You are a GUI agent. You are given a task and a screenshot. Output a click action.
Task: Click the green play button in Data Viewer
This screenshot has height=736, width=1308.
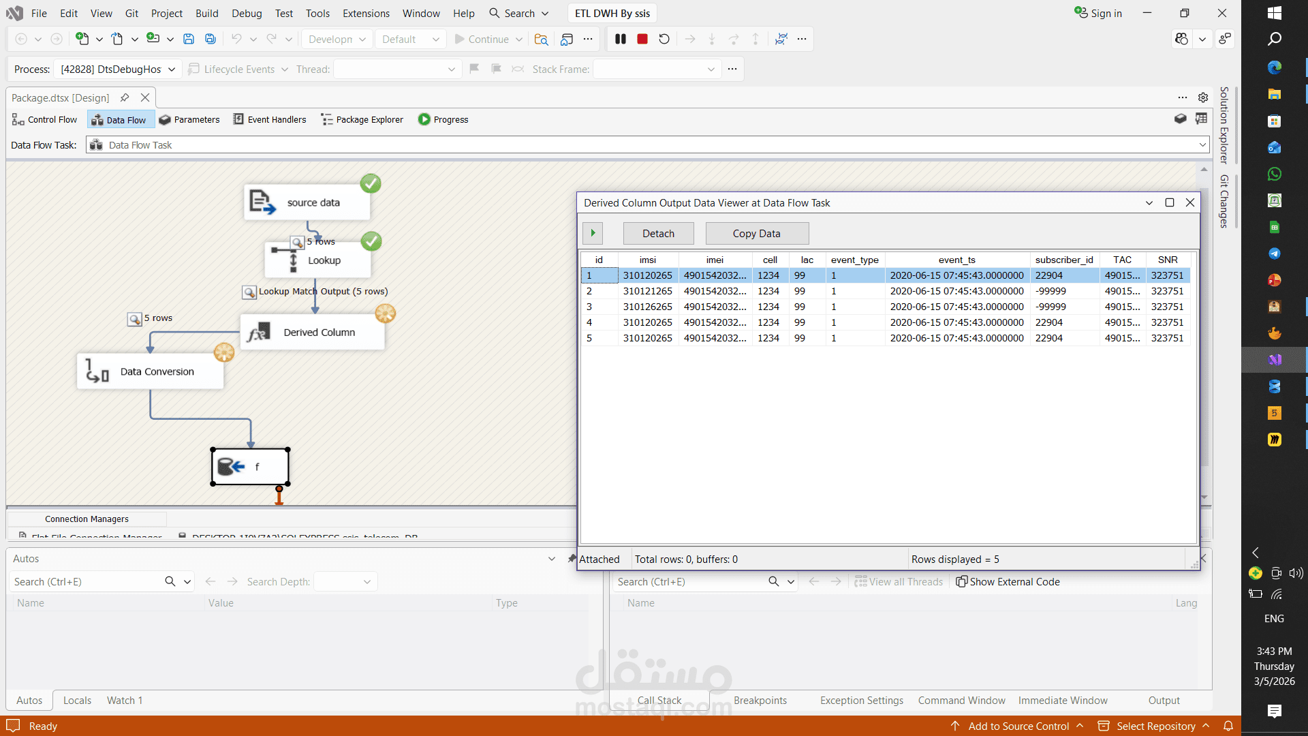(x=593, y=233)
